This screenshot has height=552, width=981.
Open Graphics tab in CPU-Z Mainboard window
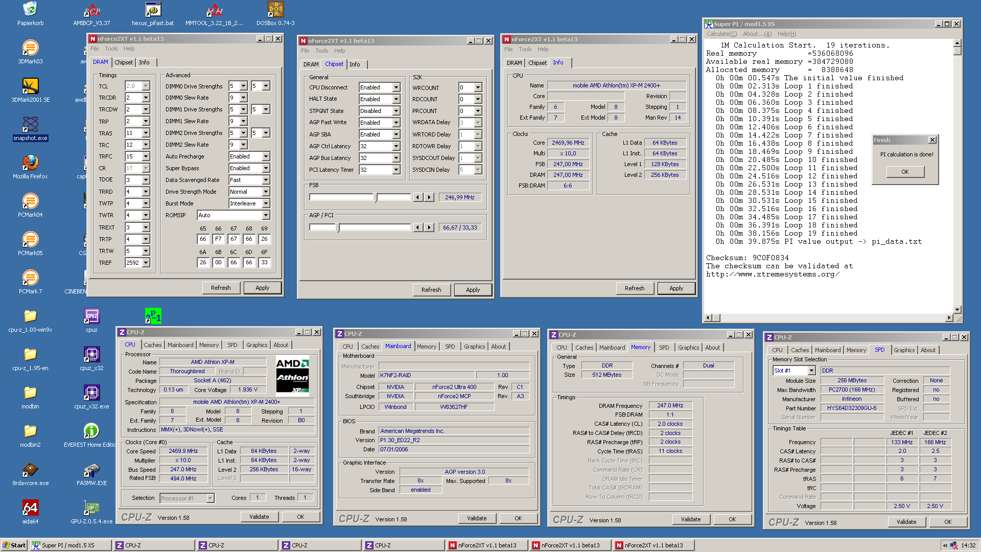[x=474, y=347]
